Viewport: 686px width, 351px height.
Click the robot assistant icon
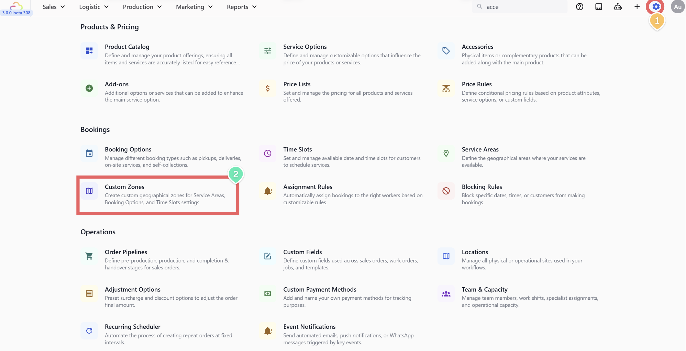[618, 7]
